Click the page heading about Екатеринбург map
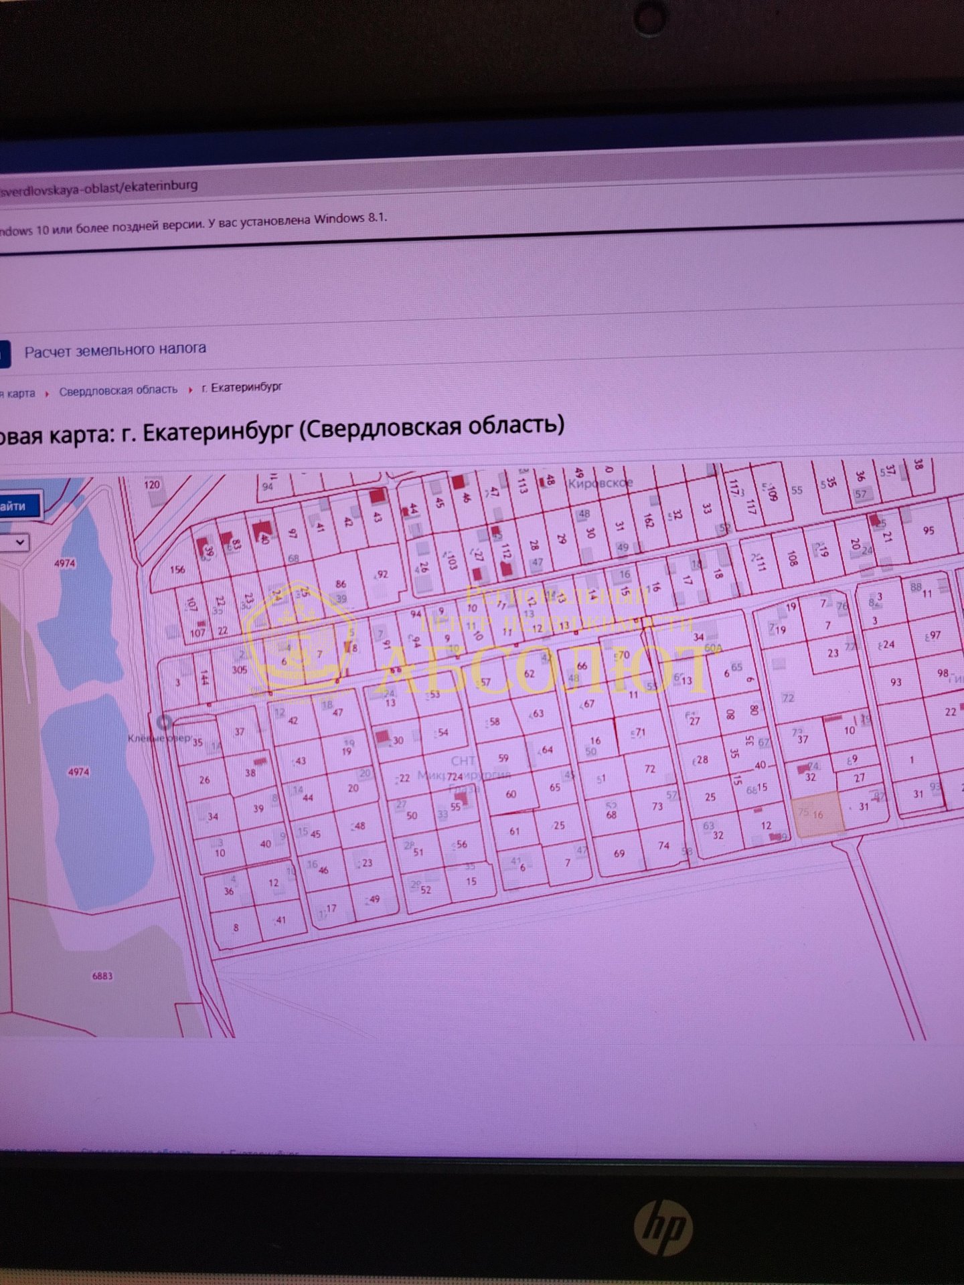 (281, 429)
